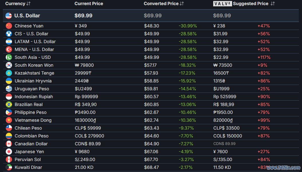The image size is (302, 172).
Task: Click the Indonesian Rupiah row text
Action: pos(34,97)
